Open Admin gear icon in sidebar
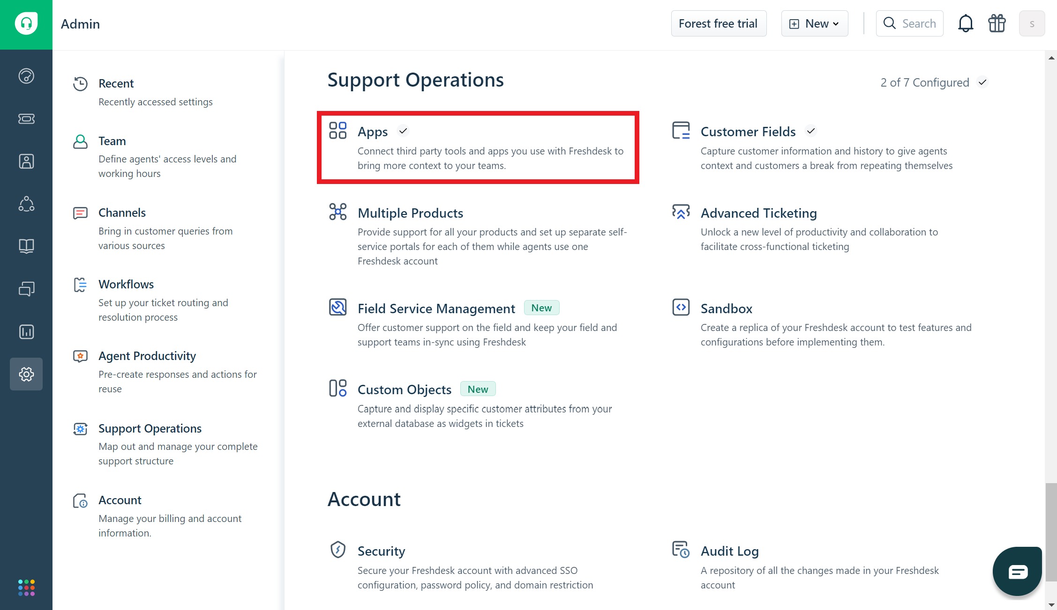1057x610 pixels. (26, 374)
